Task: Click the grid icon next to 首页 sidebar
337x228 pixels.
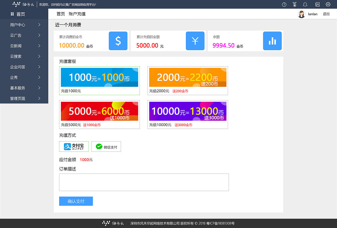Action: [x=12, y=14]
